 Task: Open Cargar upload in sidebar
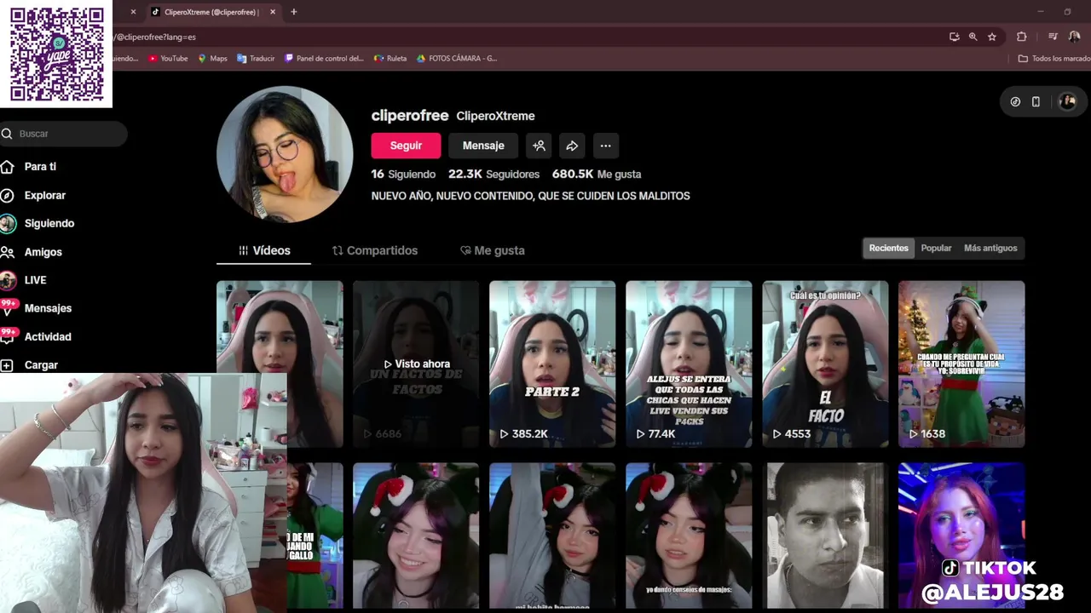(x=41, y=364)
